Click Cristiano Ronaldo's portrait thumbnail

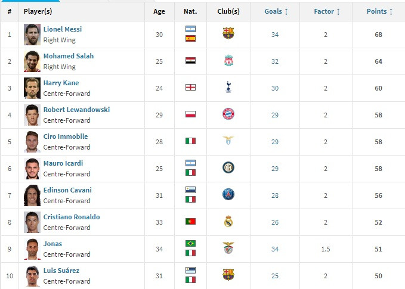(x=32, y=222)
